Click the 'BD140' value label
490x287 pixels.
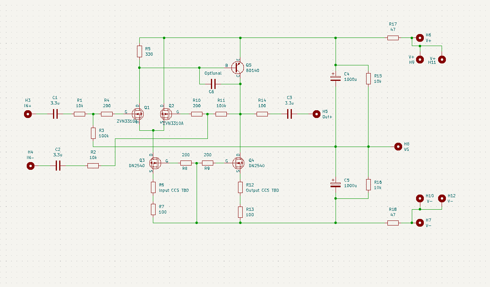coord(253,70)
